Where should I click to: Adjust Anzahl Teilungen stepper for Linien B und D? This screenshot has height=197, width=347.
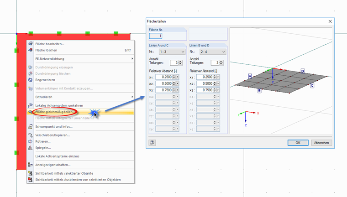(221, 63)
